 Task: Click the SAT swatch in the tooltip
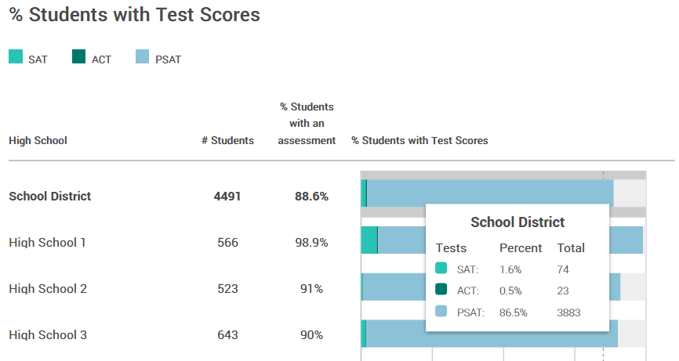tap(441, 269)
